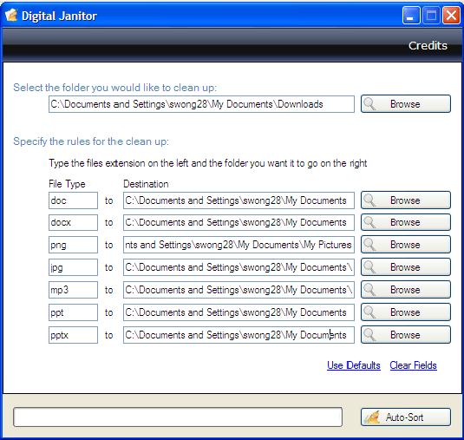
Task: Select the Clear Fields link
Action: click(x=413, y=365)
